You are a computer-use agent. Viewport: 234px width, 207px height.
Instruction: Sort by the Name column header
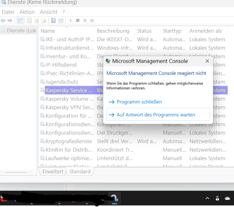tap(67, 31)
